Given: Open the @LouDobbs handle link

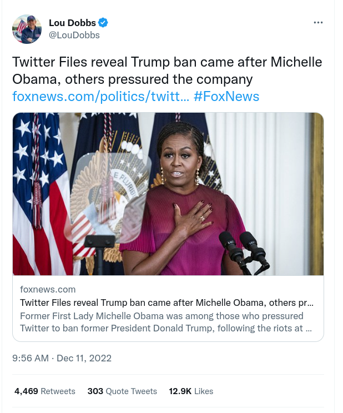Looking at the screenshot, I should click(x=74, y=34).
